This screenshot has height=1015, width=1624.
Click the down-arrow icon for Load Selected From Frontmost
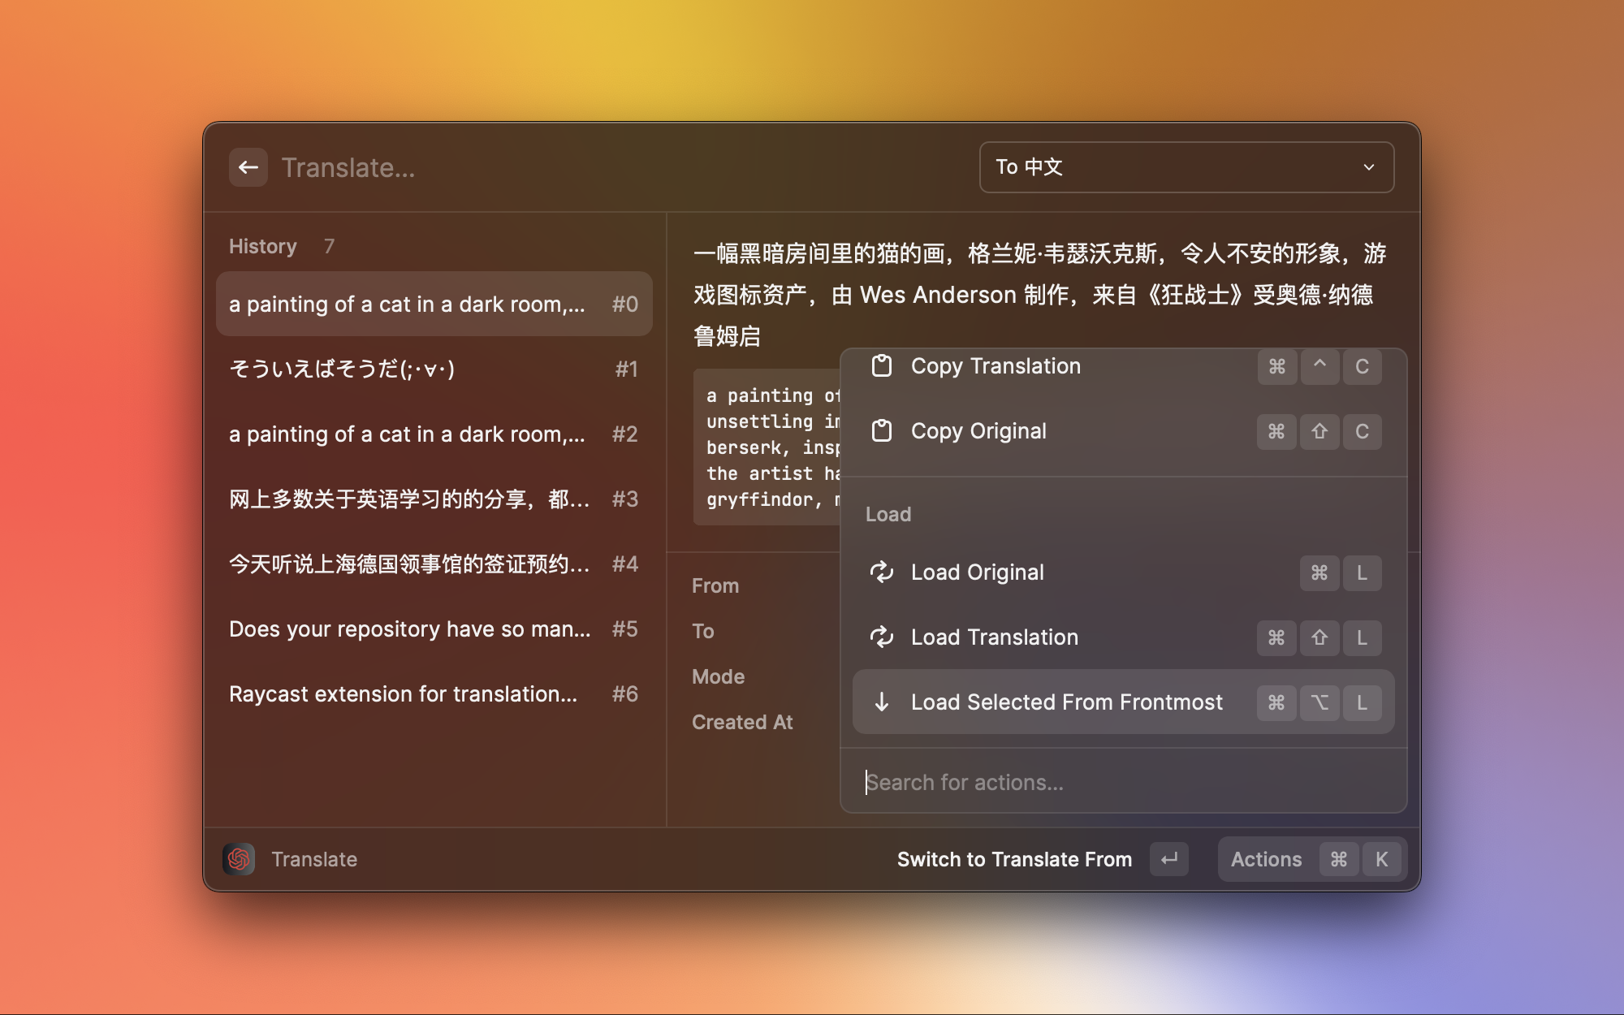click(x=882, y=702)
